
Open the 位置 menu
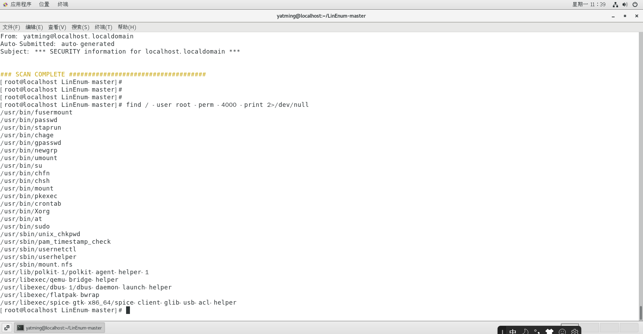(44, 4)
